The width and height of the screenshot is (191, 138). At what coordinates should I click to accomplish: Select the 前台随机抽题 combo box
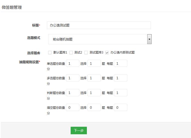[x=100, y=39]
